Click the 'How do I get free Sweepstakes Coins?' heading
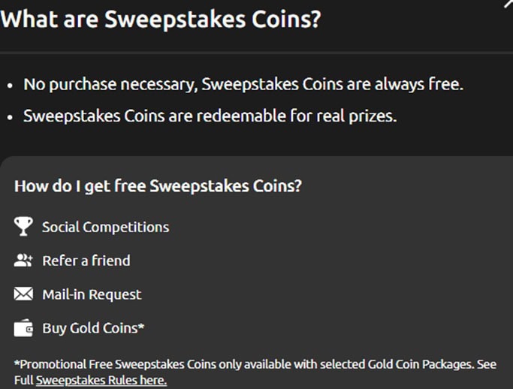This screenshot has height=389, width=513. [158, 186]
